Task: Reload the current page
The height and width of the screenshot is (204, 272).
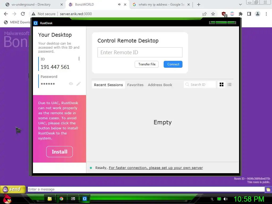Action: click(x=23, y=14)
